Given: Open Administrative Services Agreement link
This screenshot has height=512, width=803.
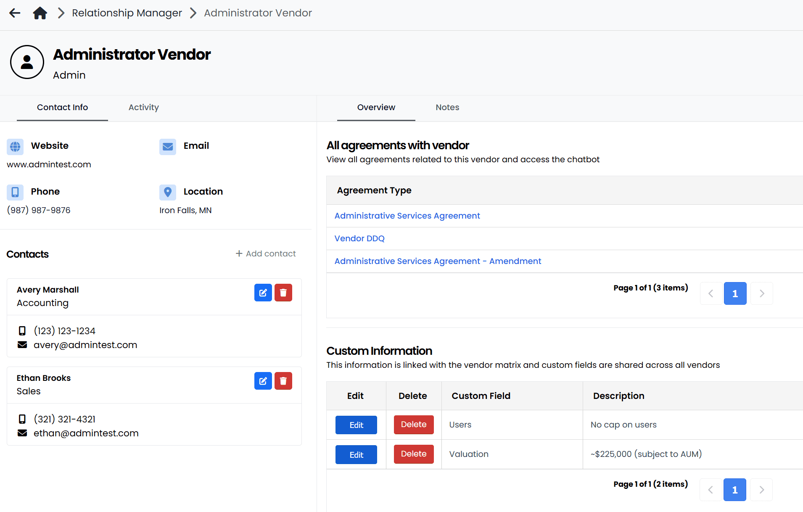Looking at the screenshot, I should (x=407, y=216).
